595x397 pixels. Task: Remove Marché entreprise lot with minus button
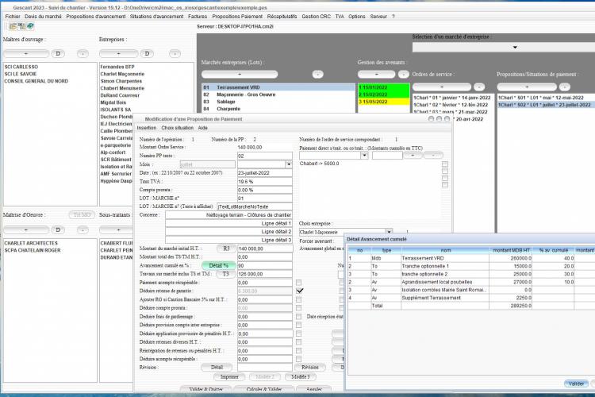[x=318, y=74]
